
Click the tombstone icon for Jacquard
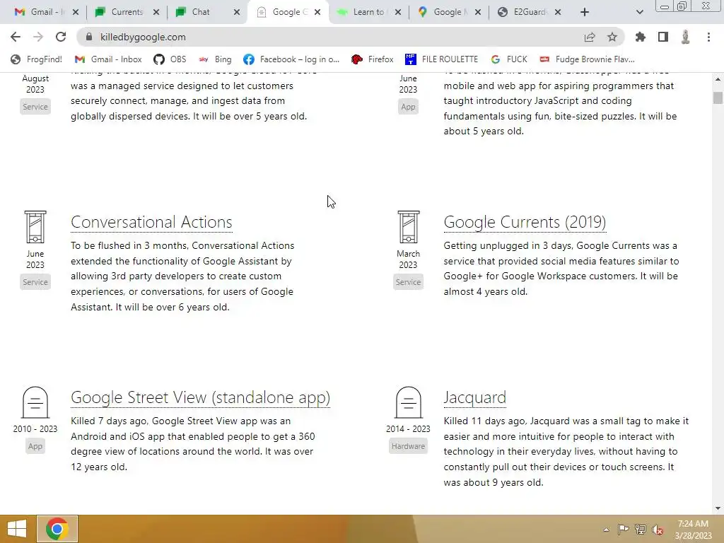[x=408, y=402]
